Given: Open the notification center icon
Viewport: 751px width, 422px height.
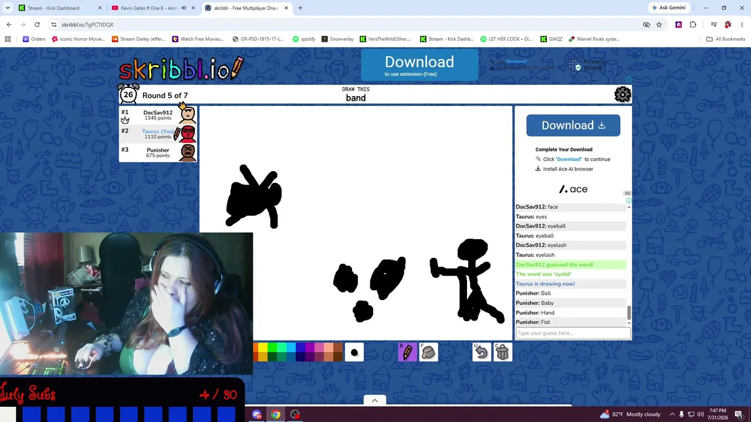Looking at the screenshot, I should pyautogui.click(x=739, y=414).
